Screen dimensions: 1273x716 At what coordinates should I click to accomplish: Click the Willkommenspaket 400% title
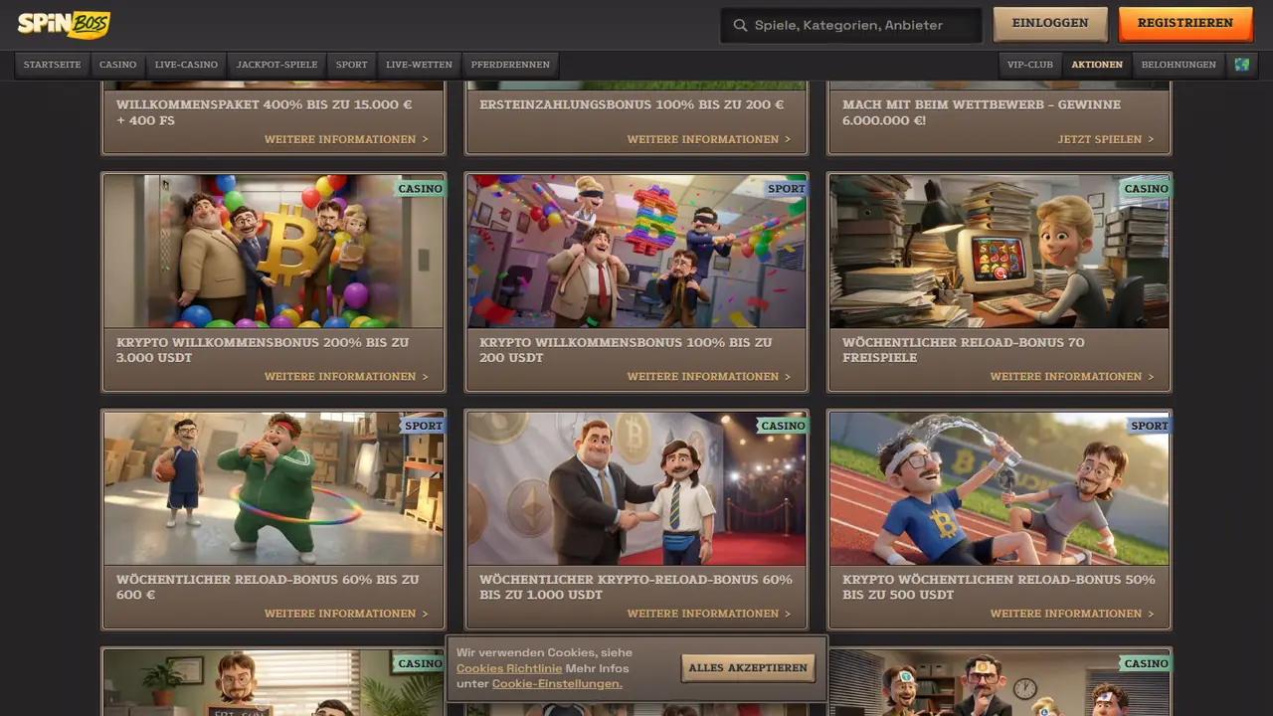point(264,112)
